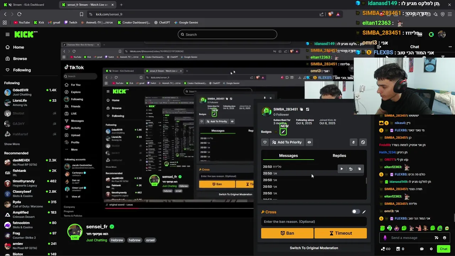Image resolution: width=455 pixels, height=256 pixels.
Task: Open the Google Gemini bookmark
Action: pos(186,22)
